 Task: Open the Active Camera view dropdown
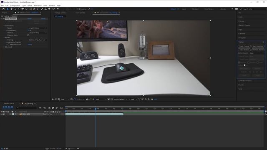(x=121, y=99)
